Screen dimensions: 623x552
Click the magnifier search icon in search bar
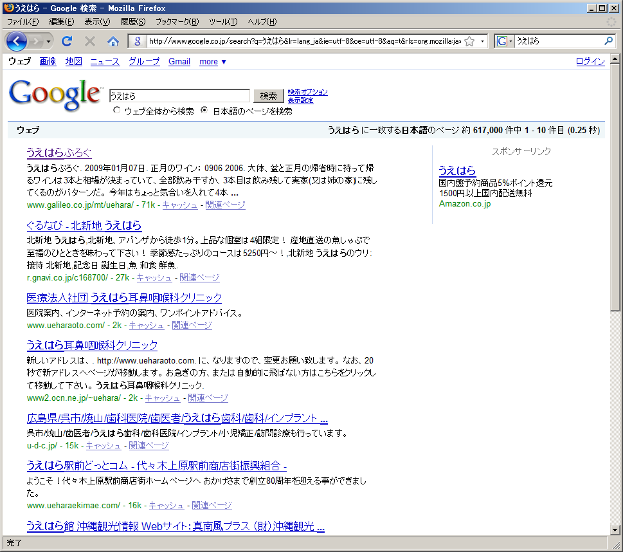[x=608, y=41]
